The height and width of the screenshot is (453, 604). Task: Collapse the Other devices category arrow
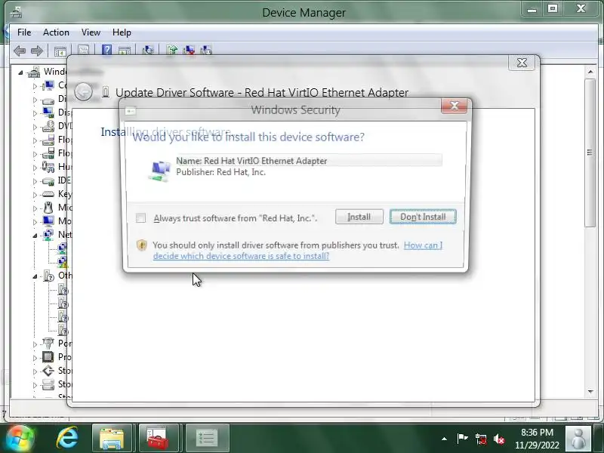[35, 276]
